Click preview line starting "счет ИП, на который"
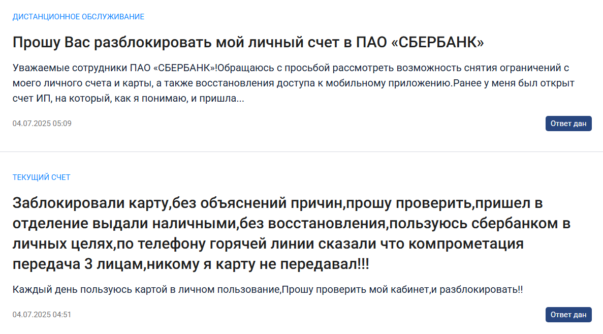This screenshot has height=334, width=603. 128,99
